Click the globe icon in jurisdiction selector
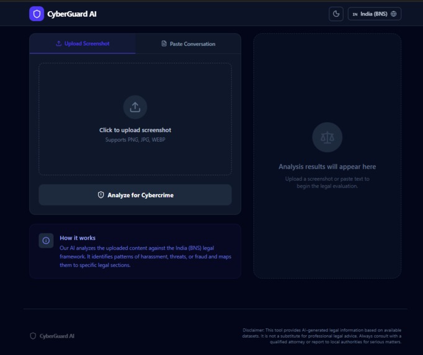Viewport: 423px width, 355px height. pyautogui.click(x=394, y=14)
